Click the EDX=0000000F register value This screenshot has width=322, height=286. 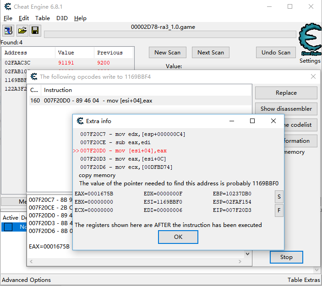[163, 194]
